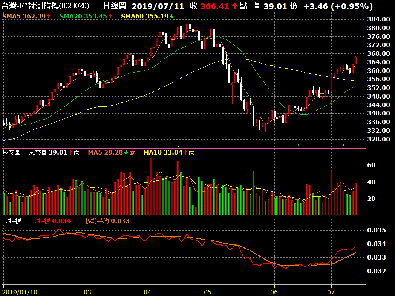Click the up arrow next to SMA5 362.39

(x=49, y=16)
